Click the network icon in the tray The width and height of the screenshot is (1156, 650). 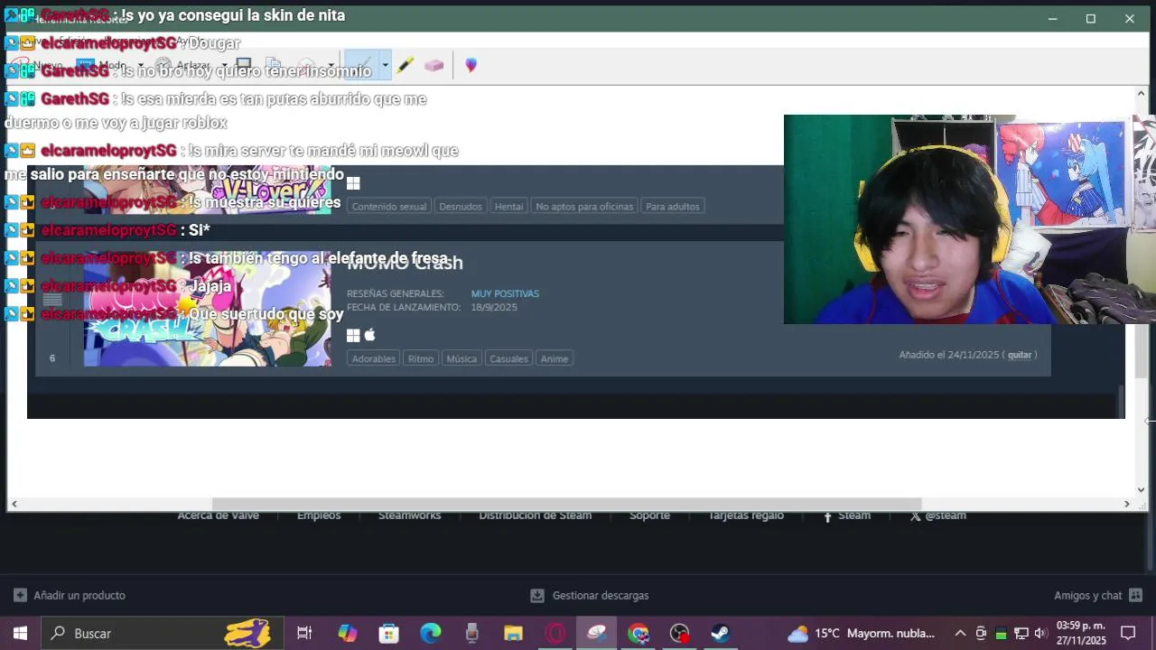pyautogui.click(x=1021, y=634)
